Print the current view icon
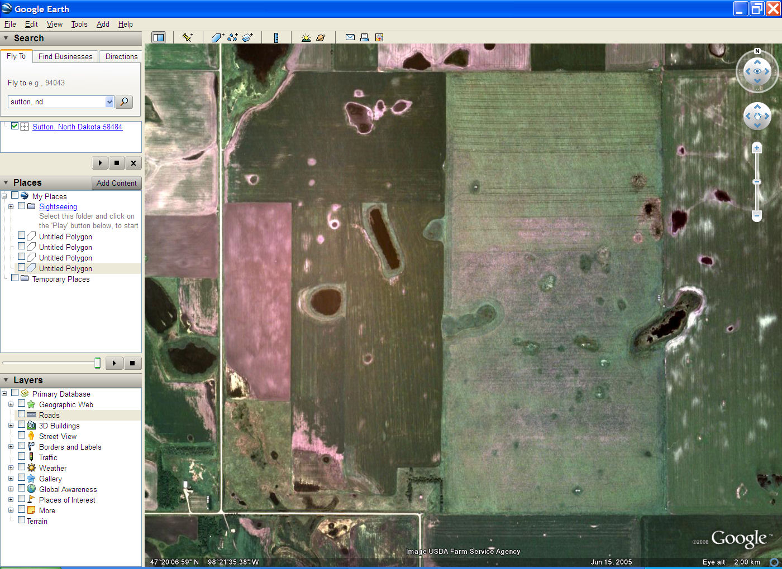This screenshot has height=569, width=782. tap(365, 37)
